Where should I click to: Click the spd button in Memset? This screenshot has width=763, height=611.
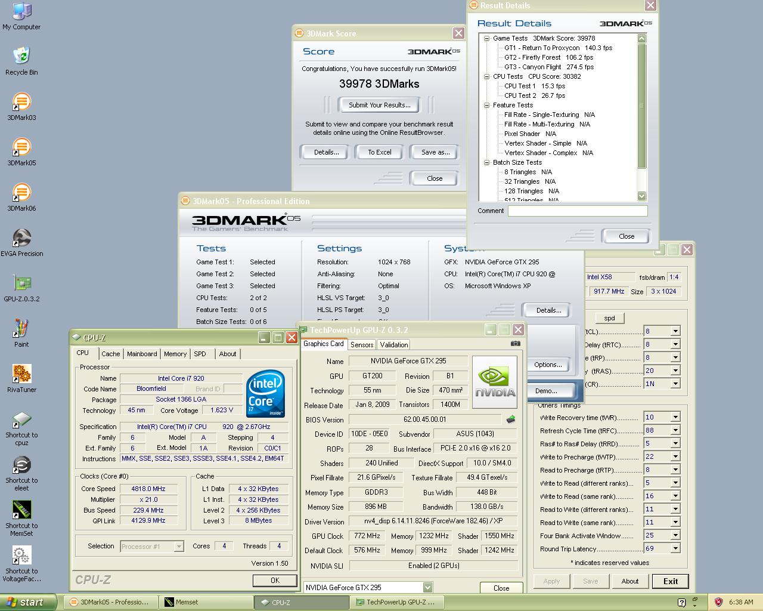(x=609, y=318)
